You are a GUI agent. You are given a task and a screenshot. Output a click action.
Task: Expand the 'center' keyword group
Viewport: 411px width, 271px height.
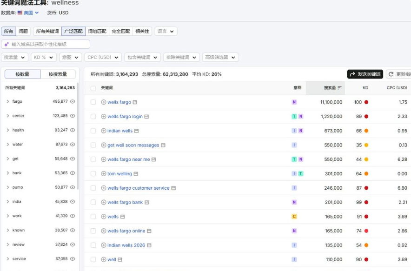click(7, 116)
